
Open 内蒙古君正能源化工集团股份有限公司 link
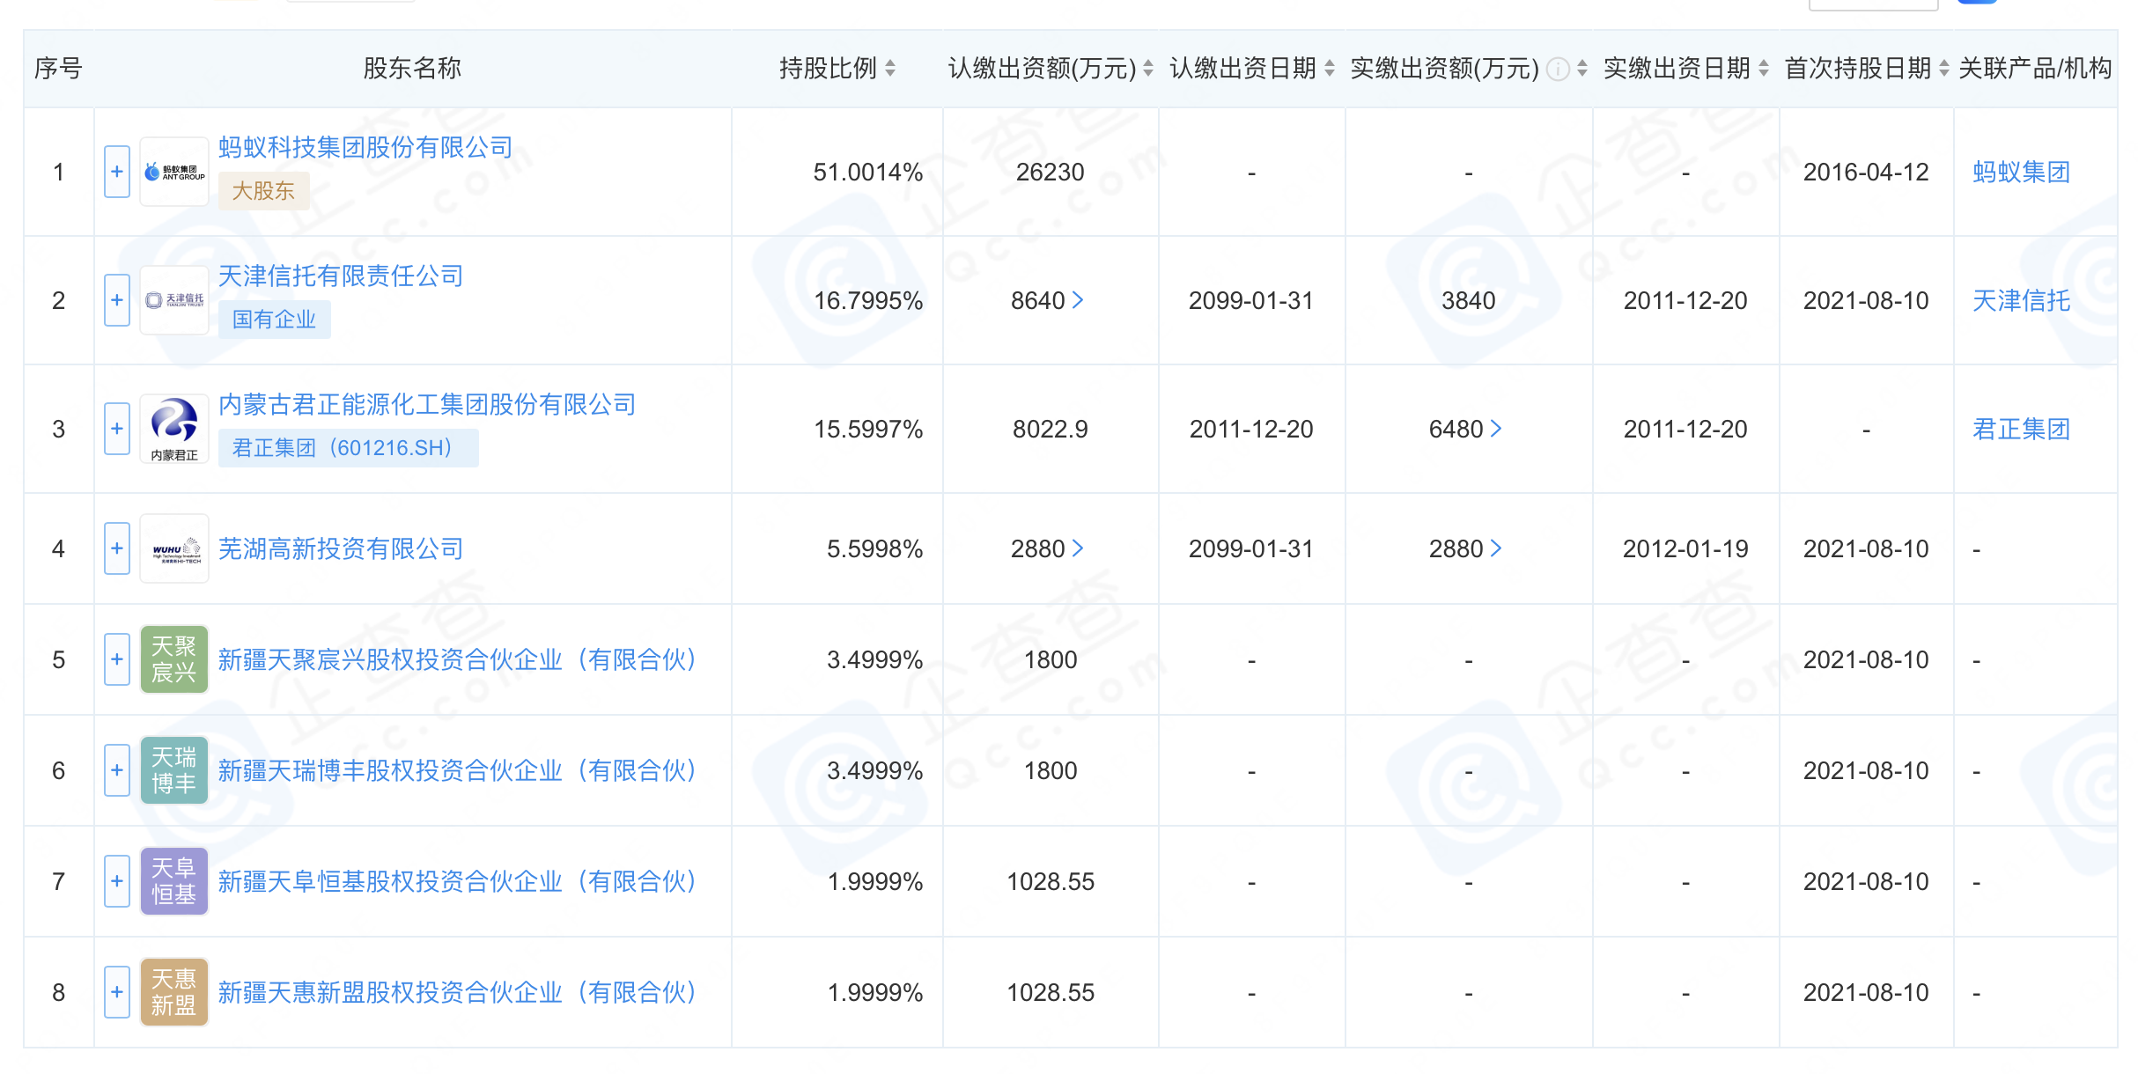point(427,404)
